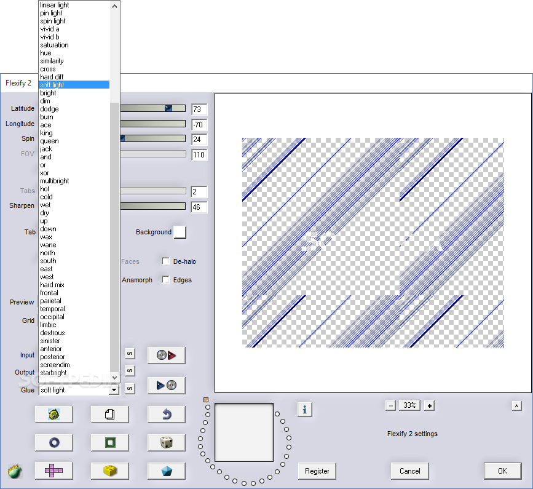533x489 pixels.
Task: Click the pink cross net button
Action: pos(53,471)
